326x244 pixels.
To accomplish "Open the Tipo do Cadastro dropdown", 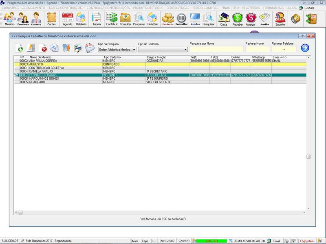I will click(185, 50).
